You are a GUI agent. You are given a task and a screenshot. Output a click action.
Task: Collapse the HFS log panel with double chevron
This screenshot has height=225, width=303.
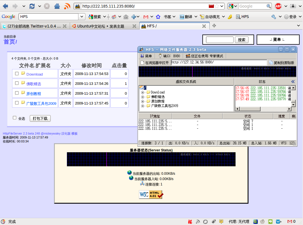[293, 82]
